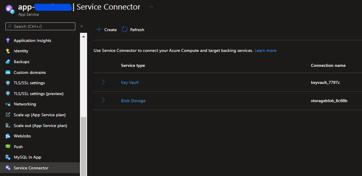Click the WebJobs icon
This screenshot has height=176, width=362.
[x=8, y=136]
